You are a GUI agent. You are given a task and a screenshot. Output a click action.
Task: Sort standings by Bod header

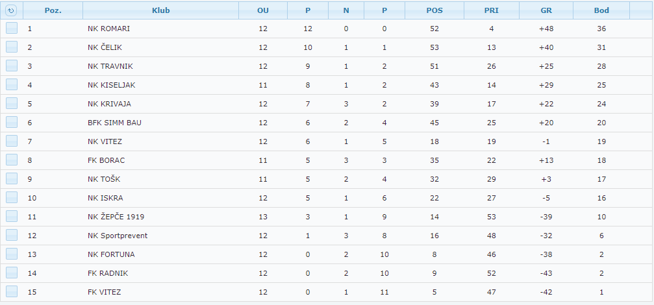(x=601, y=10)
